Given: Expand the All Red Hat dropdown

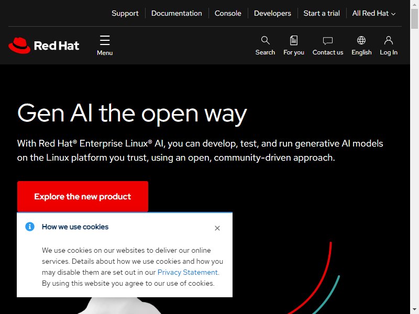Looking at the screenshot, I should (373, 14).
